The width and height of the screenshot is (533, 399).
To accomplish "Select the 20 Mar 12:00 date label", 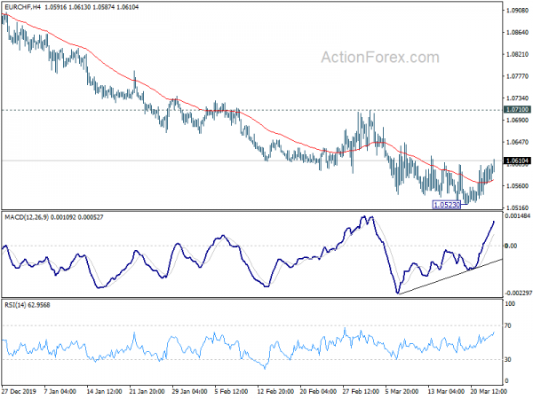I will 488,391.
